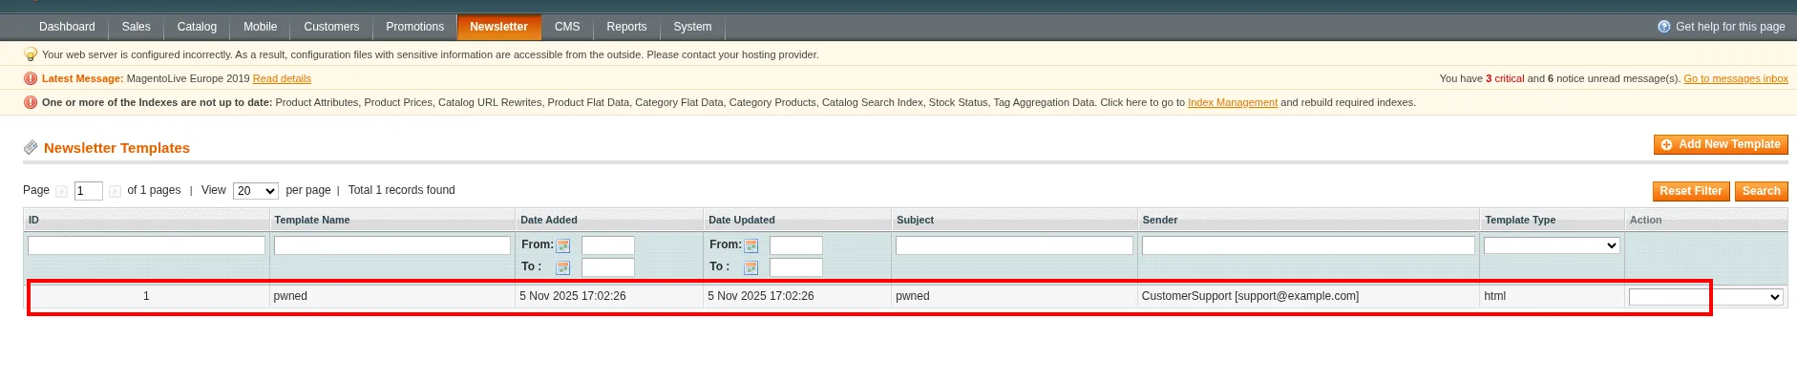Open the Customers menu

coord(331,27)
